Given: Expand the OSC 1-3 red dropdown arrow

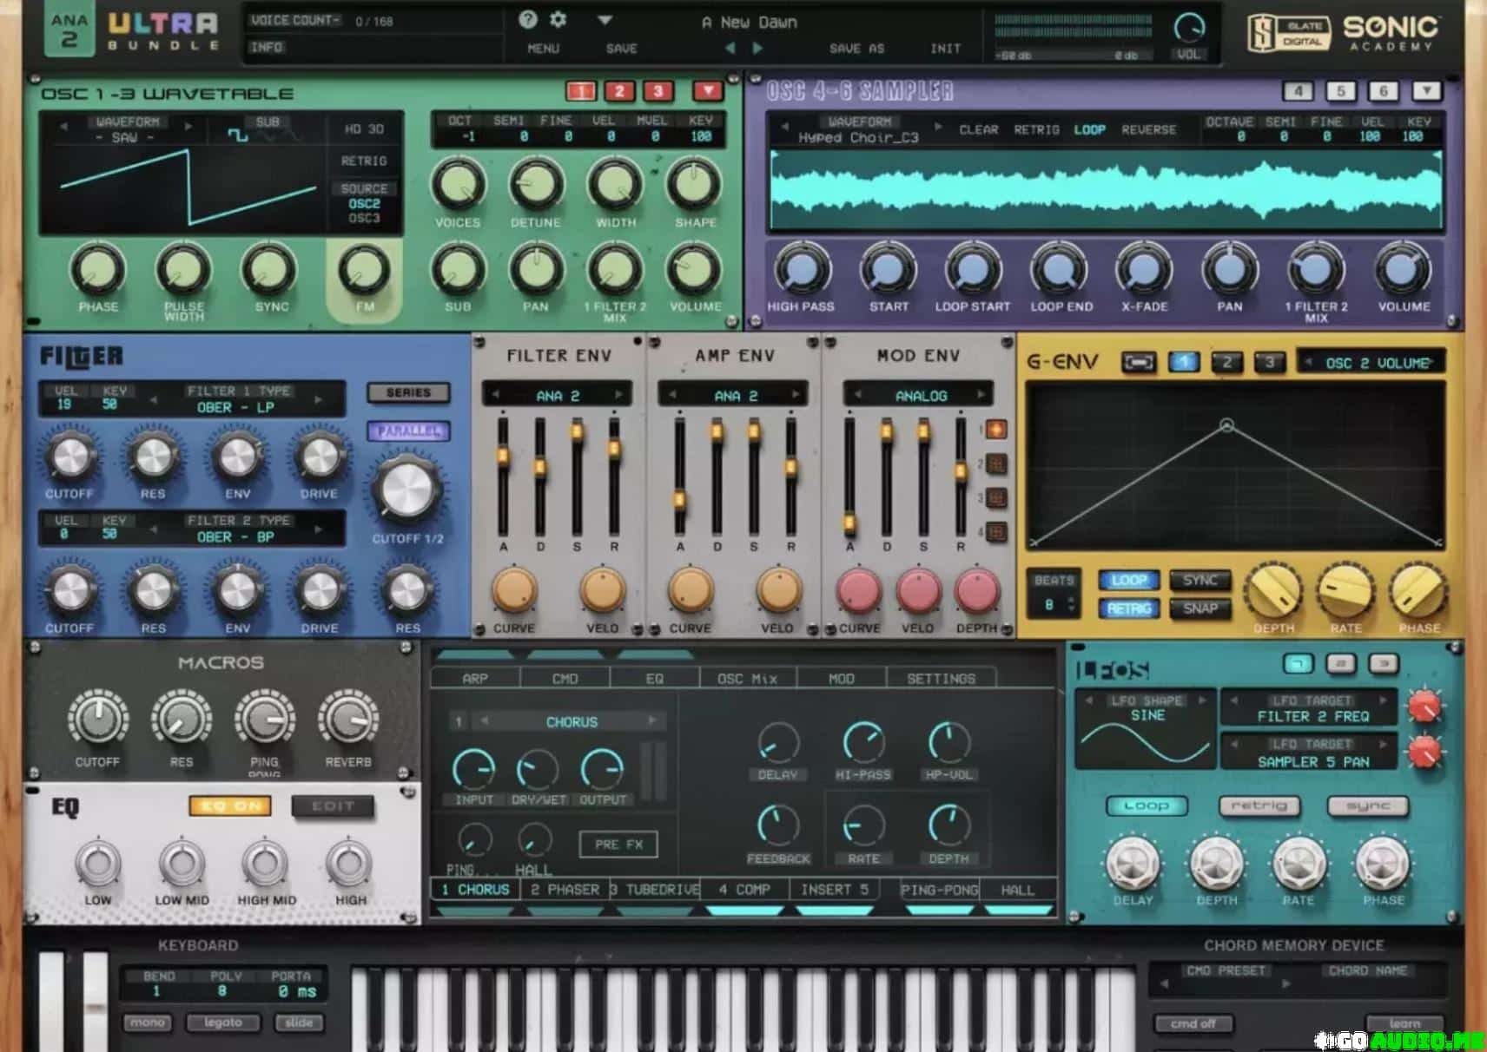Looking at the screenshot, I should 708,90.
